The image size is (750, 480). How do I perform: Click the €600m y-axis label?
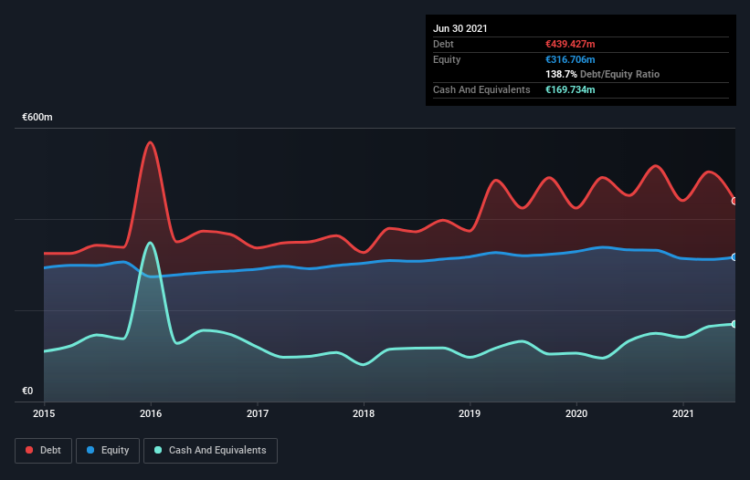(x=37, y=117)
